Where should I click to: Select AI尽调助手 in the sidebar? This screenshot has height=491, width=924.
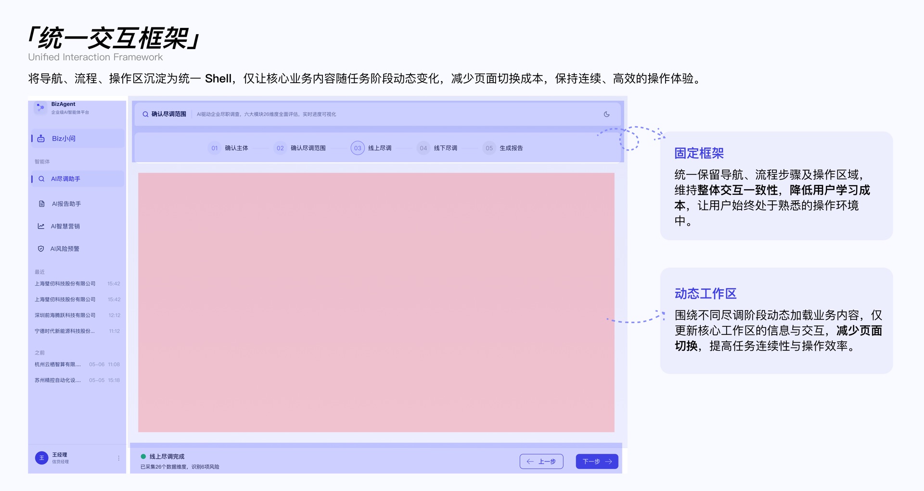(x=77, y=179)
